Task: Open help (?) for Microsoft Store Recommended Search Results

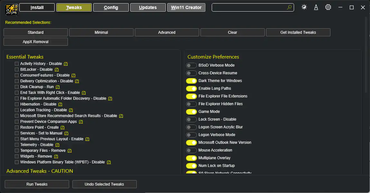Action: coord(121,115)
